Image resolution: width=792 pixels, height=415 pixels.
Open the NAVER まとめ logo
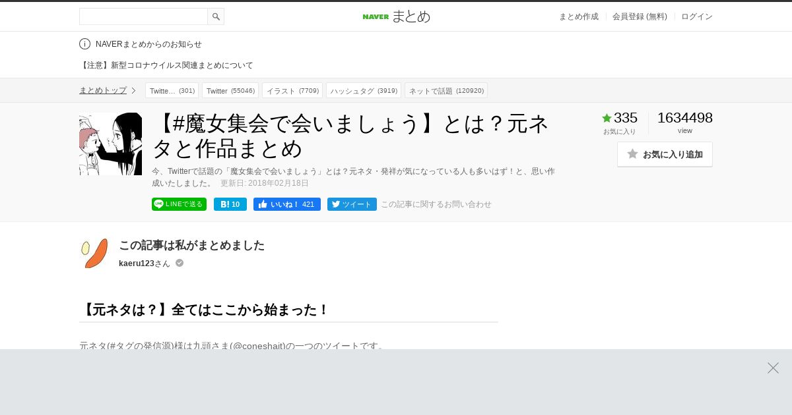(x=396, y=16)
